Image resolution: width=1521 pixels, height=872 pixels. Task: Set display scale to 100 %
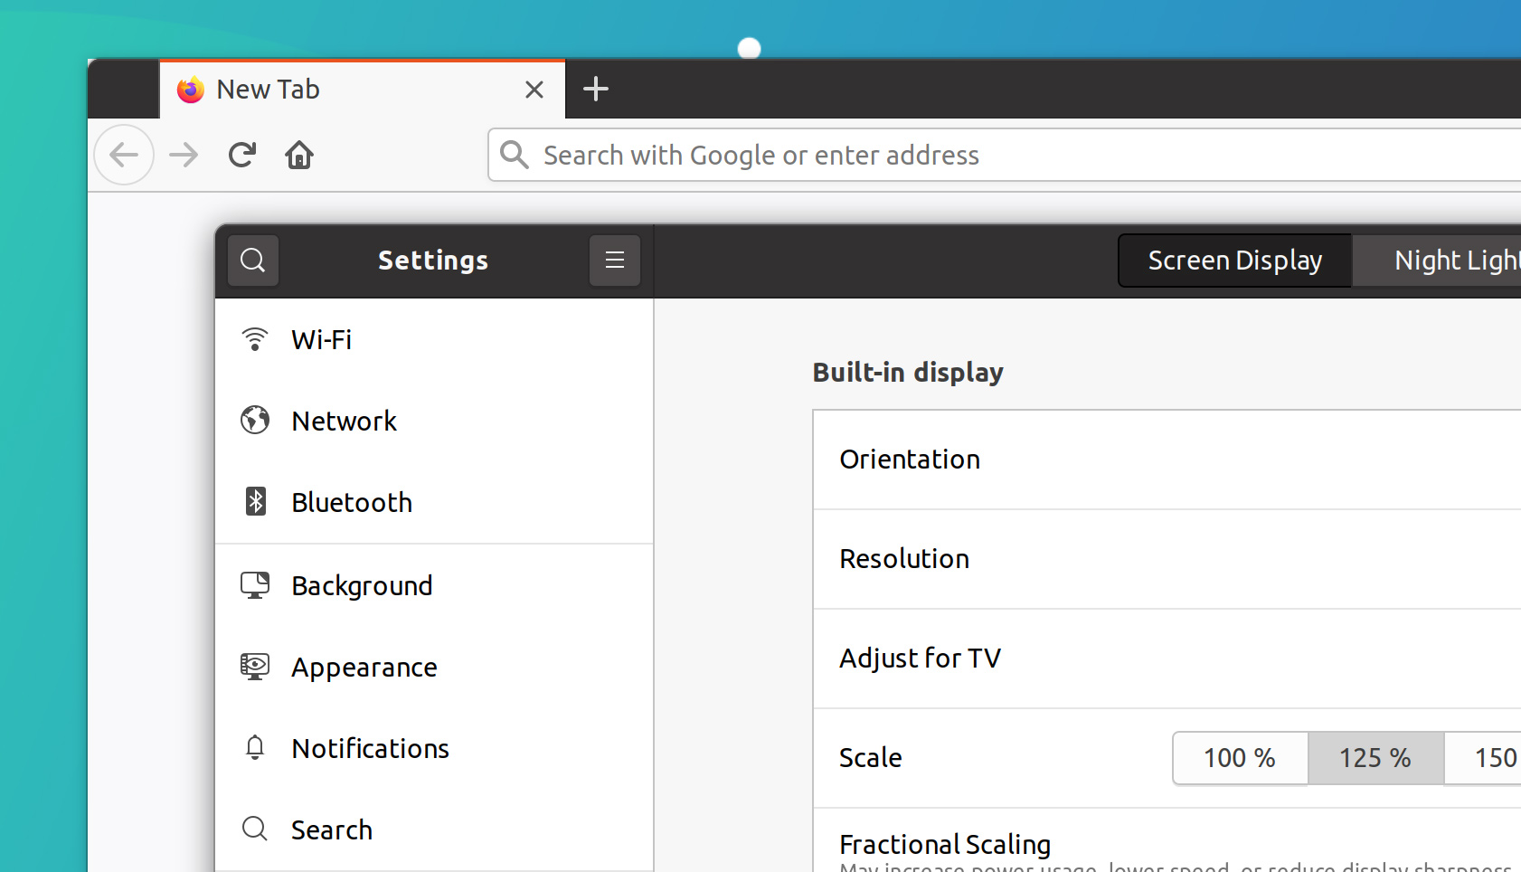point(1240,758)
